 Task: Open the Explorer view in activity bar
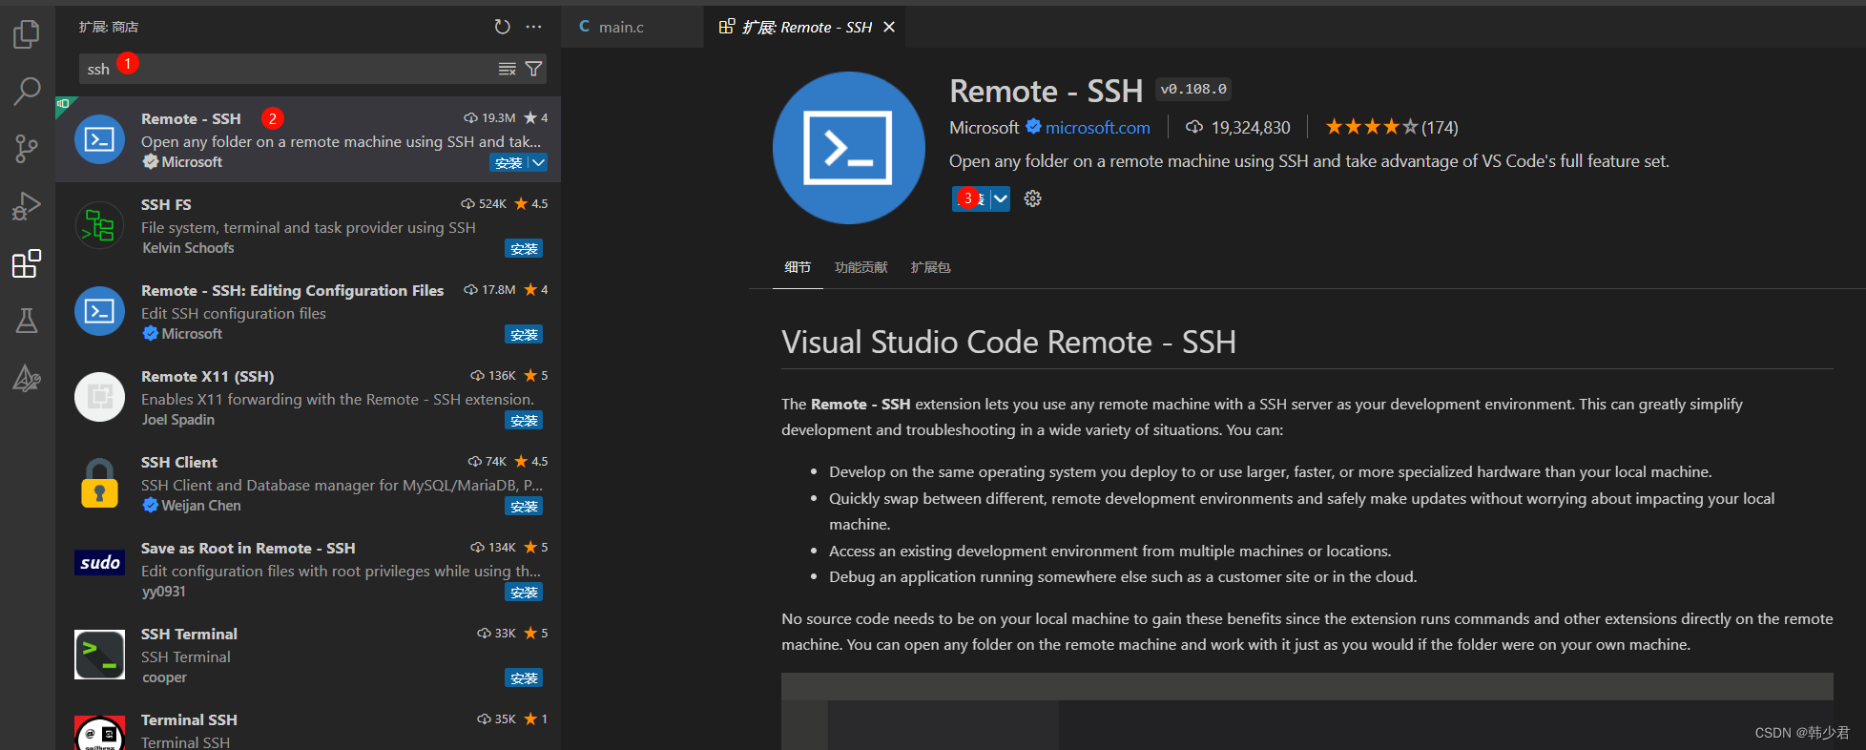(27, 34)
